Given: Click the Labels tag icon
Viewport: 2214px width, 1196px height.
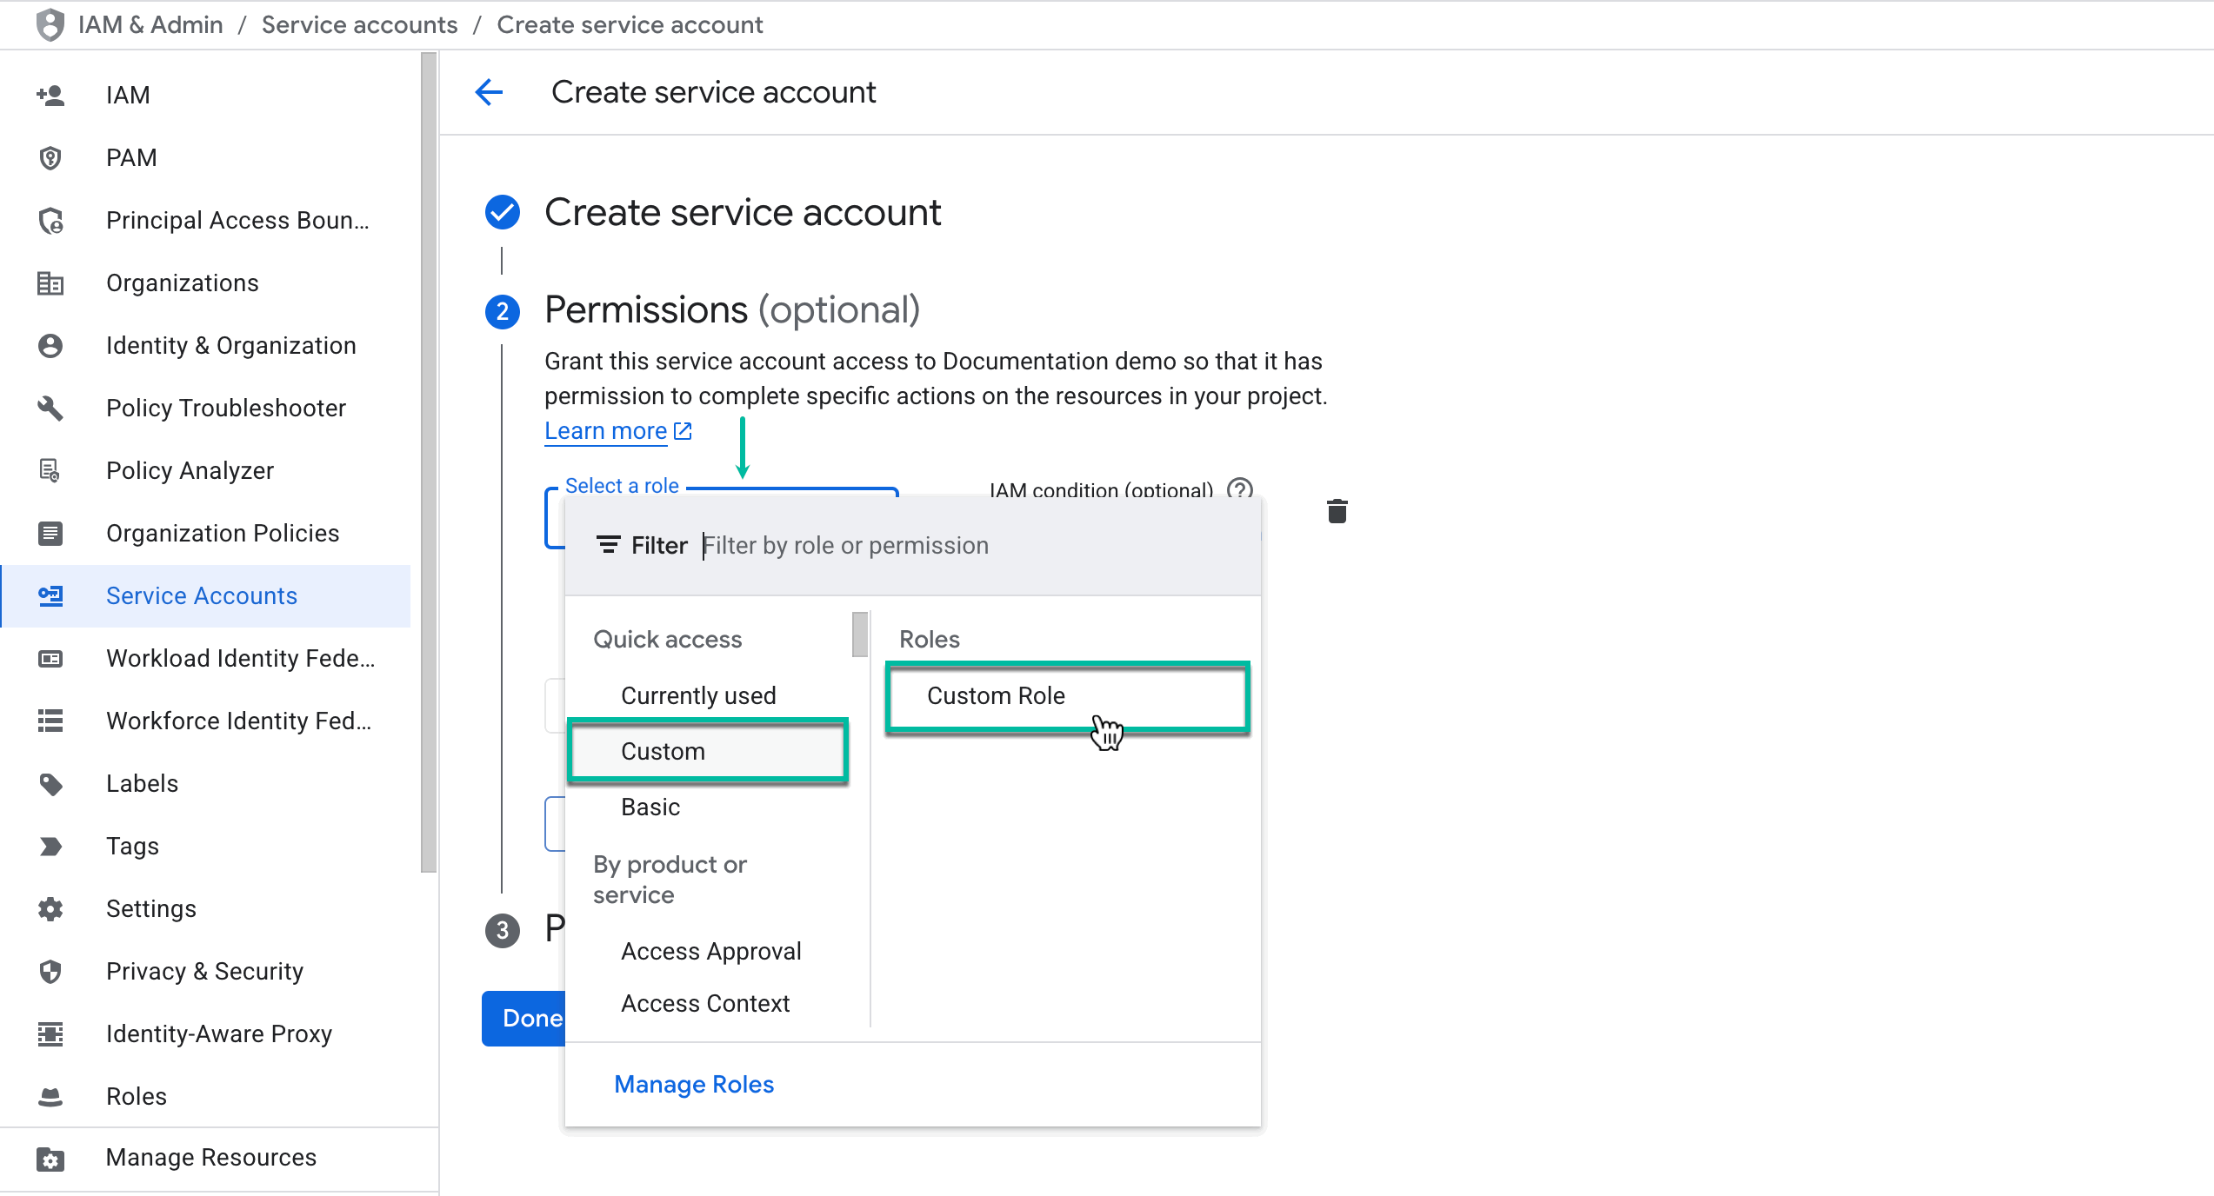Looking at the screenshot, I should pos(50,783).
